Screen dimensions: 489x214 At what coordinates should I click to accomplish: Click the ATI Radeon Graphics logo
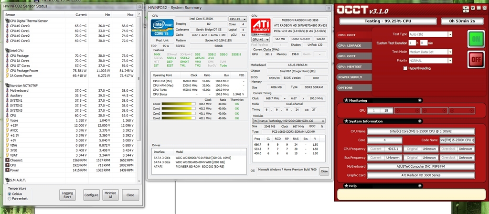coord(261,27)
